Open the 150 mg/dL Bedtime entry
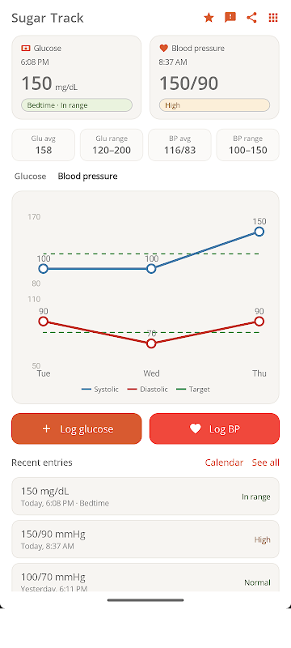 tap(145, 497)
